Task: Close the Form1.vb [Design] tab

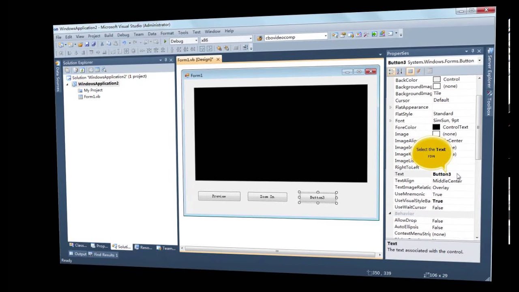Action: [218, 60]
